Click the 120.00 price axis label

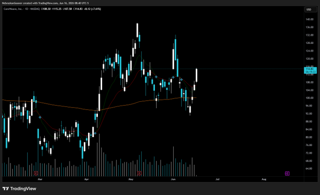coord(309,58)
